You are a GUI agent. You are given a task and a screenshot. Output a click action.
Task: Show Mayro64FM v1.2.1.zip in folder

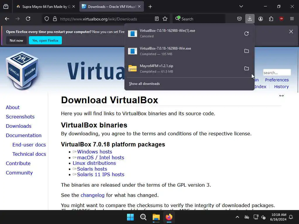click(x=246, y=69)
